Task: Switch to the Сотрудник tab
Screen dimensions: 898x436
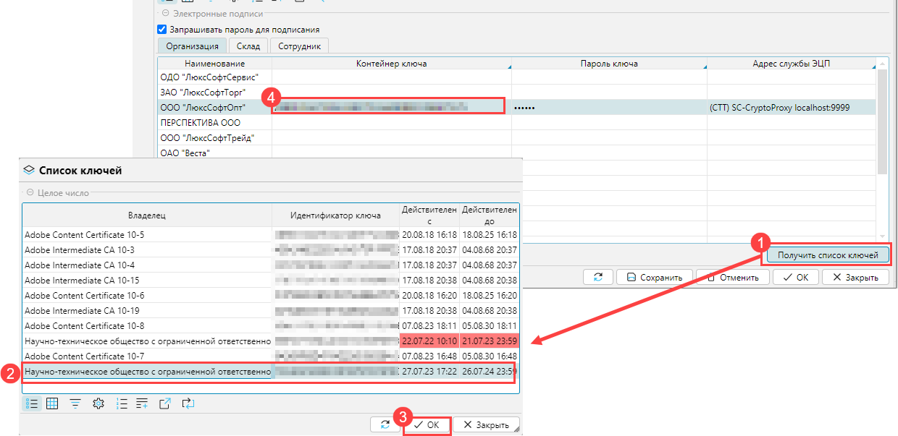Action: (300, 45)
